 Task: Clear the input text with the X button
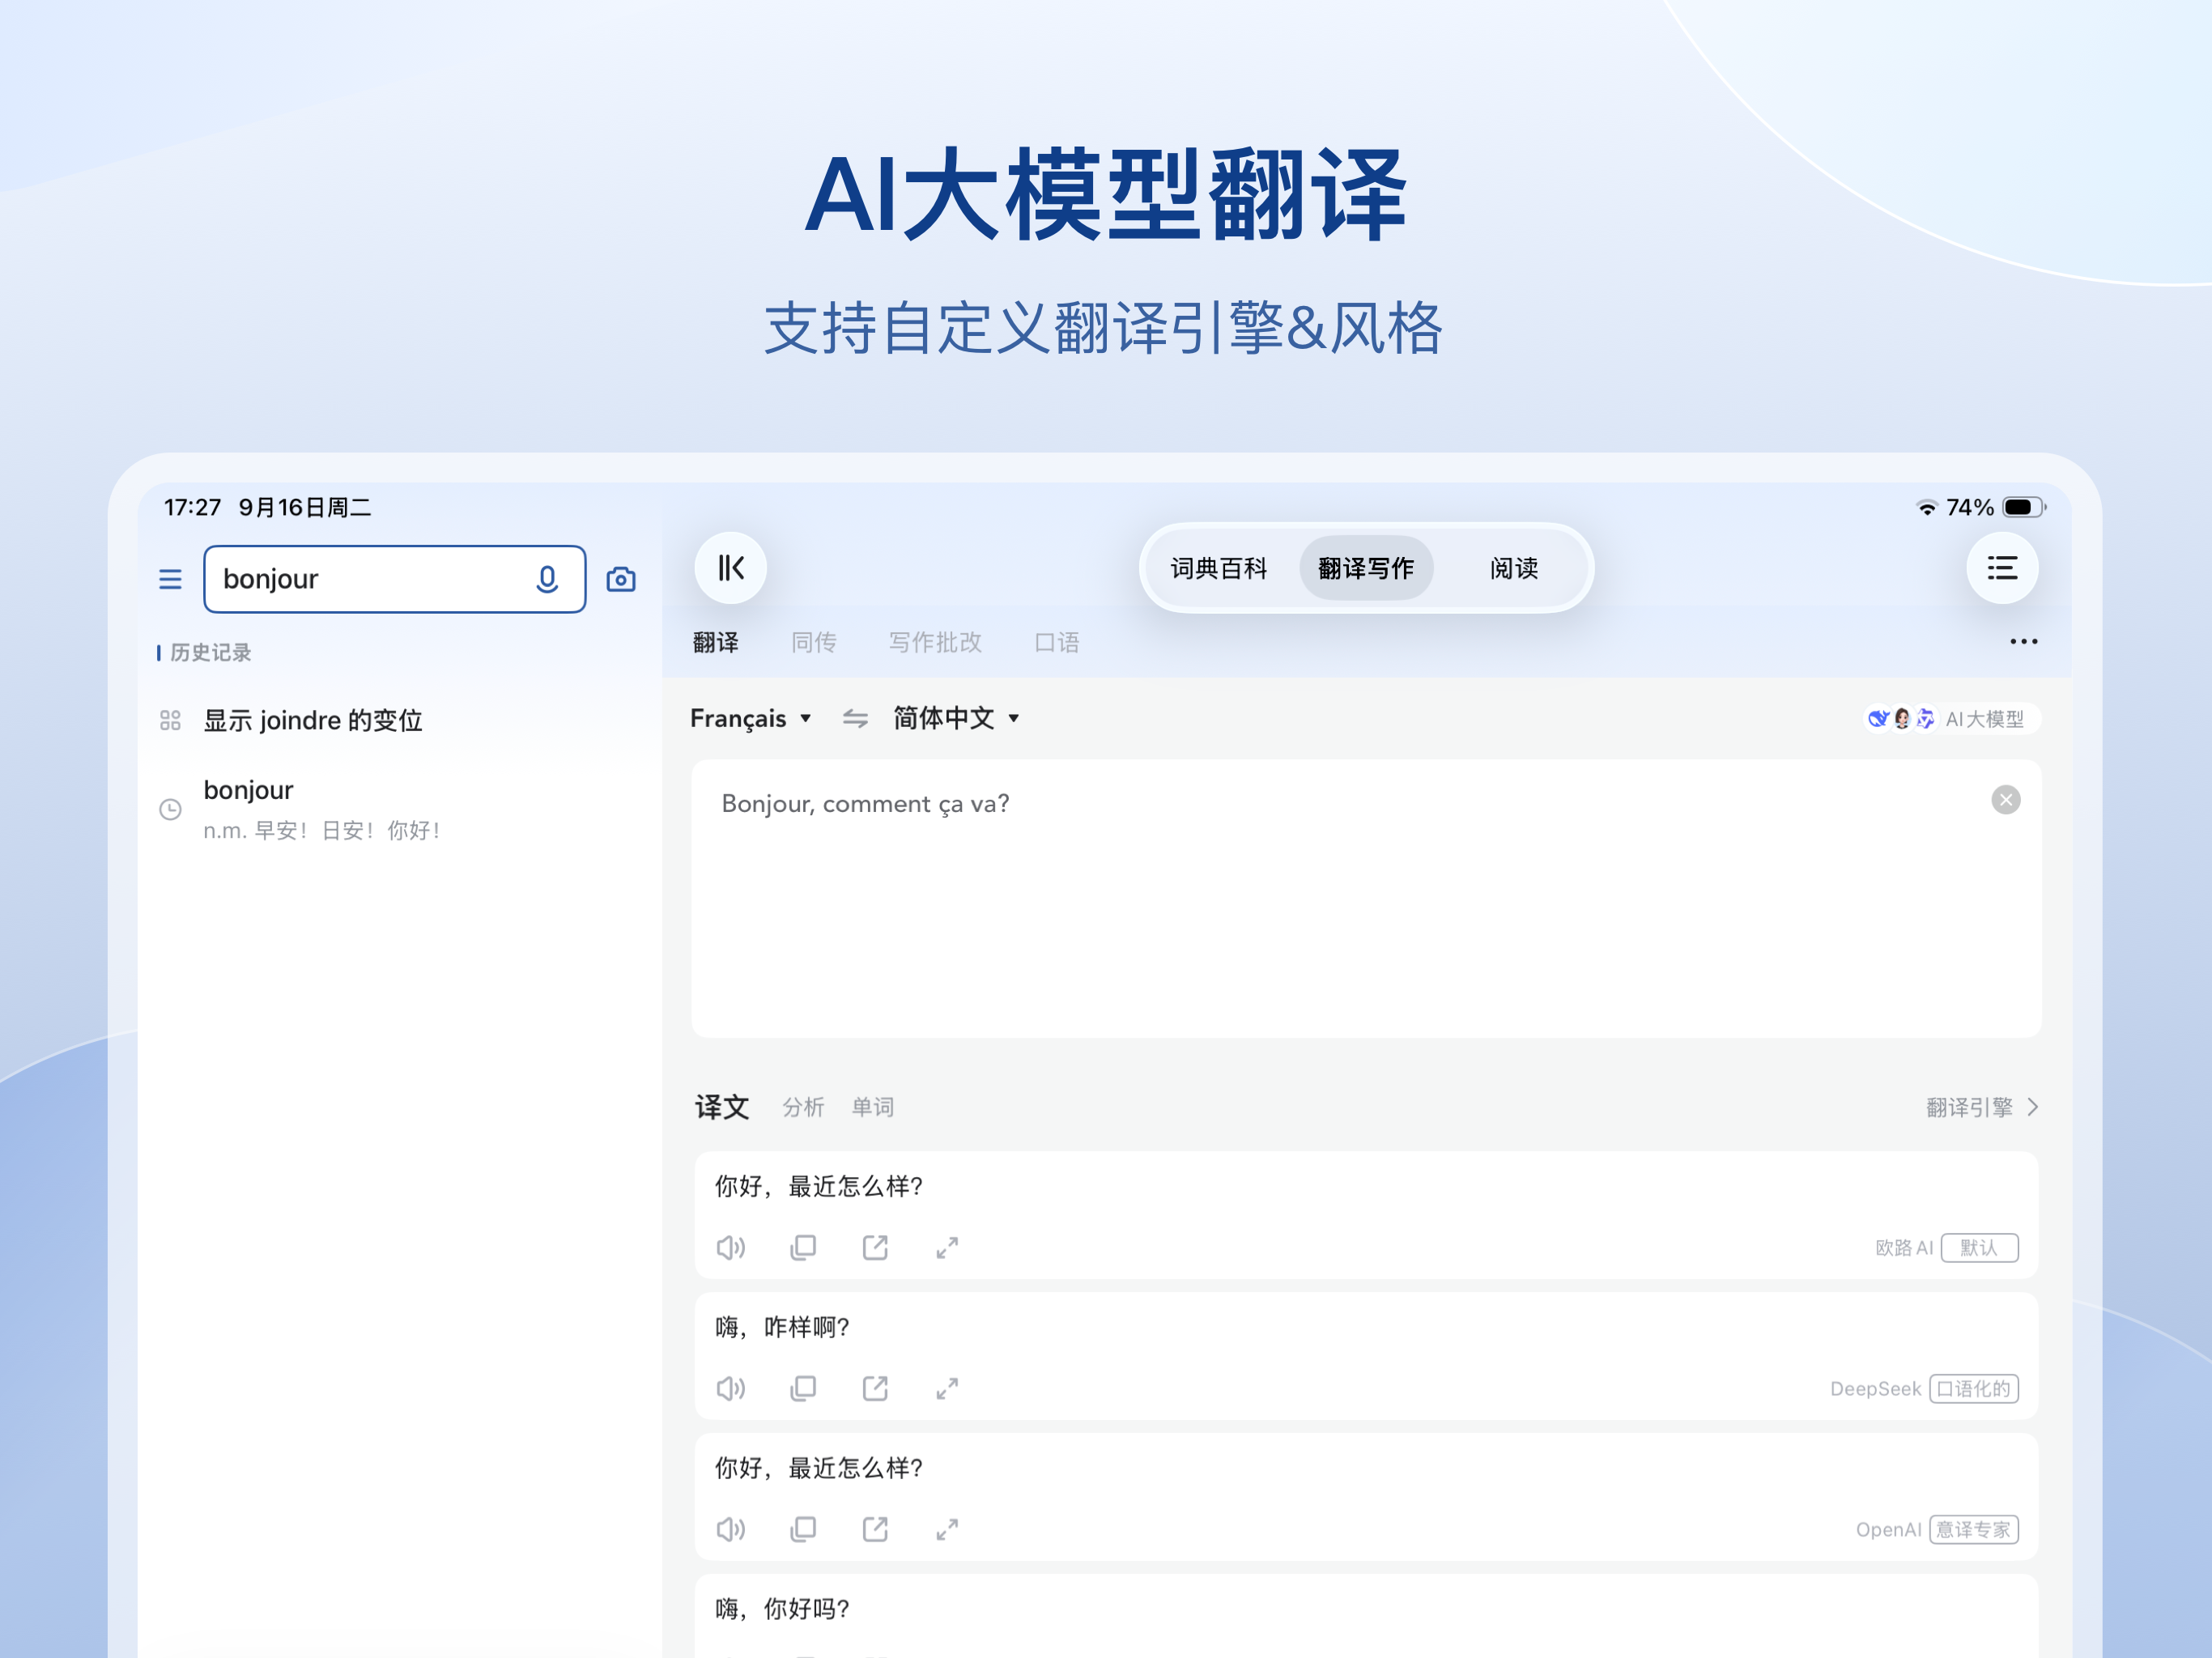(2005, 800)
